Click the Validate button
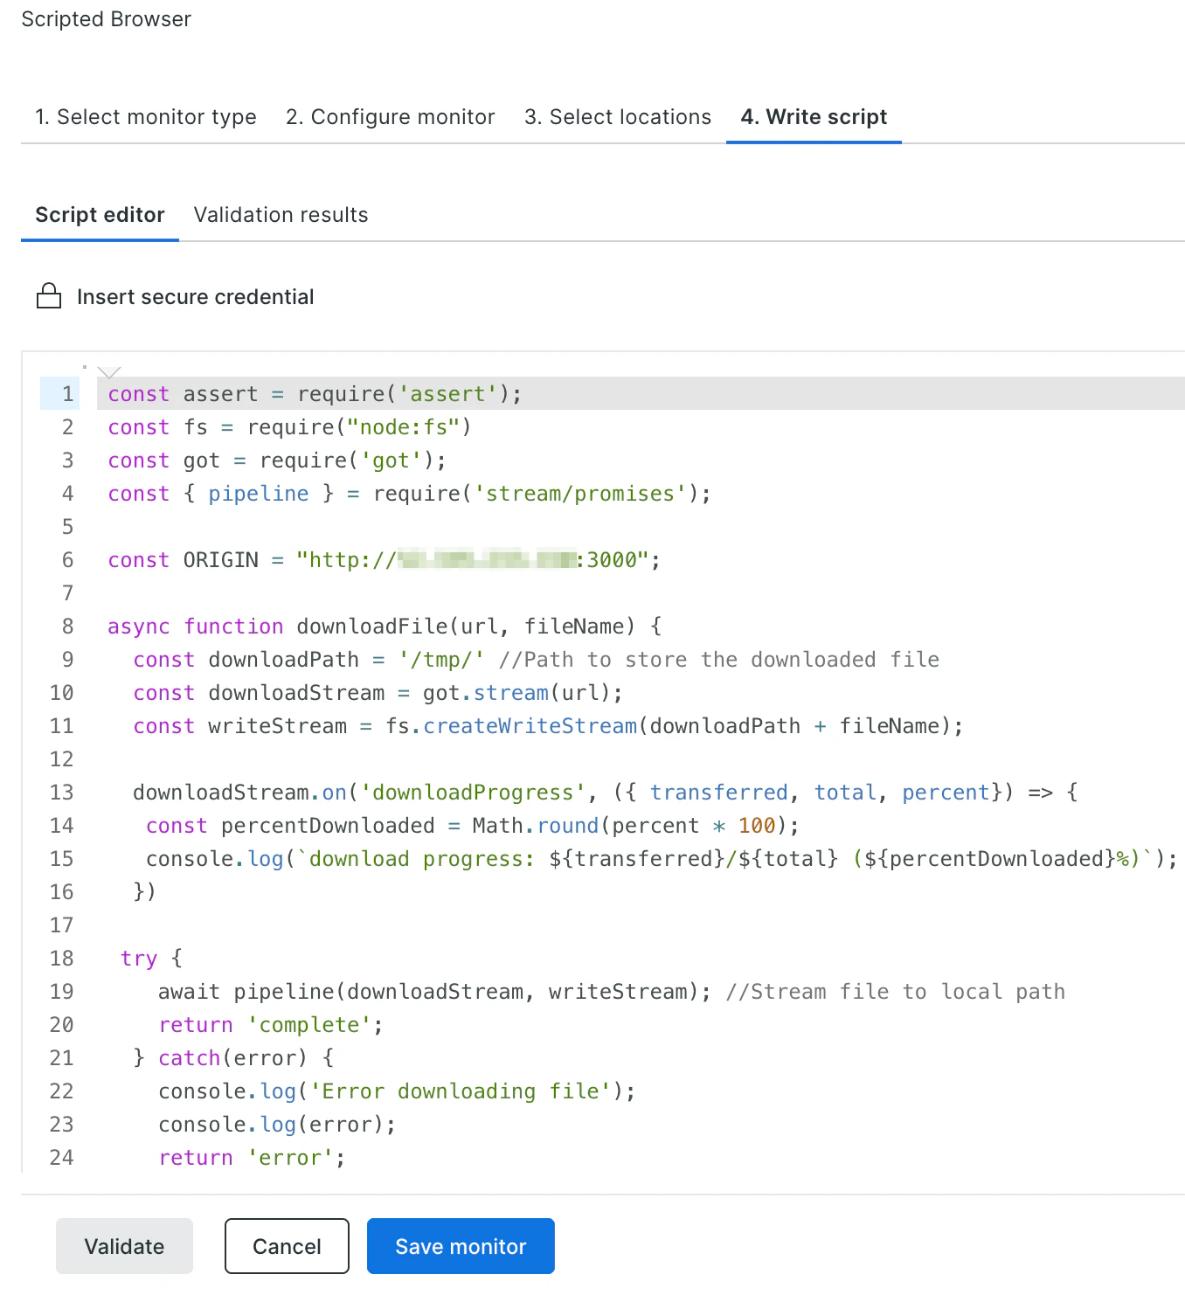 pyautogui.click(x=124, y=1246)
